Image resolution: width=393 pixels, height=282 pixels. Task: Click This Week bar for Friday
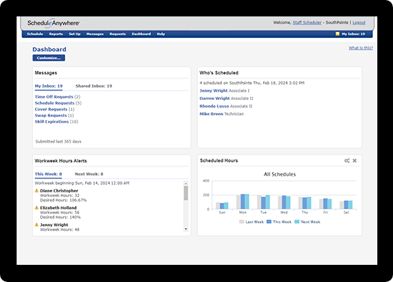pos(325,204)
